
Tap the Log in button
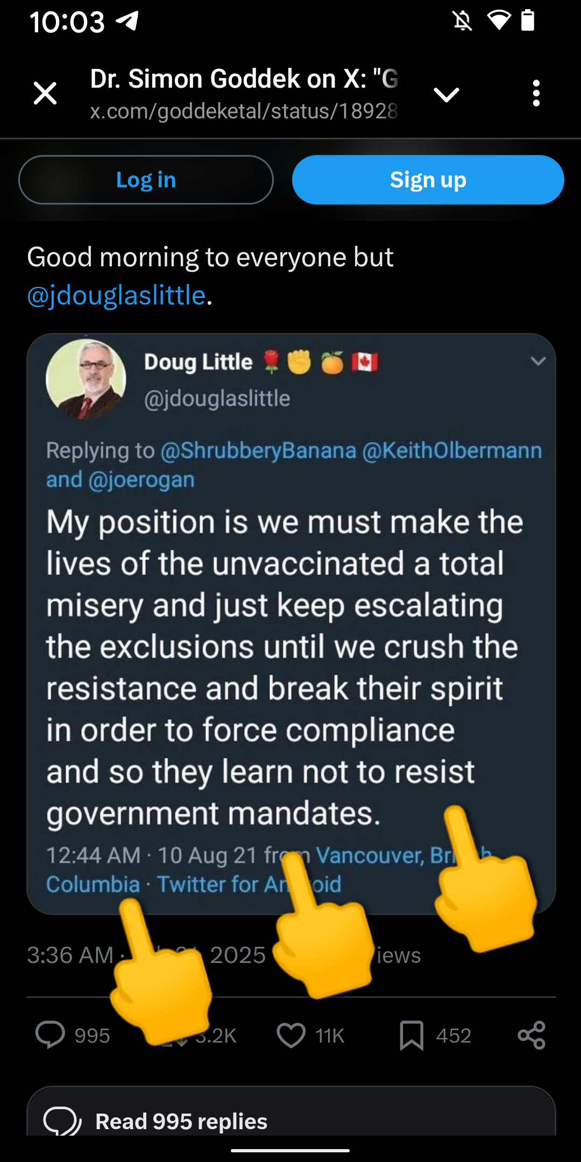(x=146, y=180)
